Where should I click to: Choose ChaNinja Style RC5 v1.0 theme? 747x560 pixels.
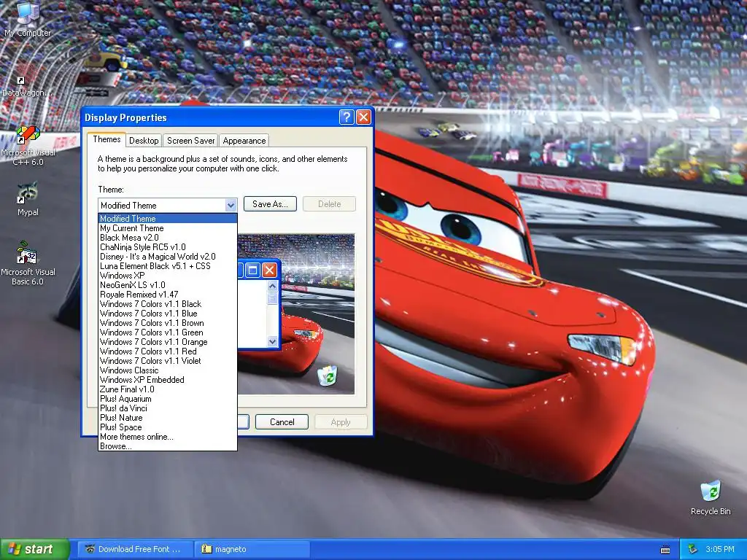(x=168, y=247)
